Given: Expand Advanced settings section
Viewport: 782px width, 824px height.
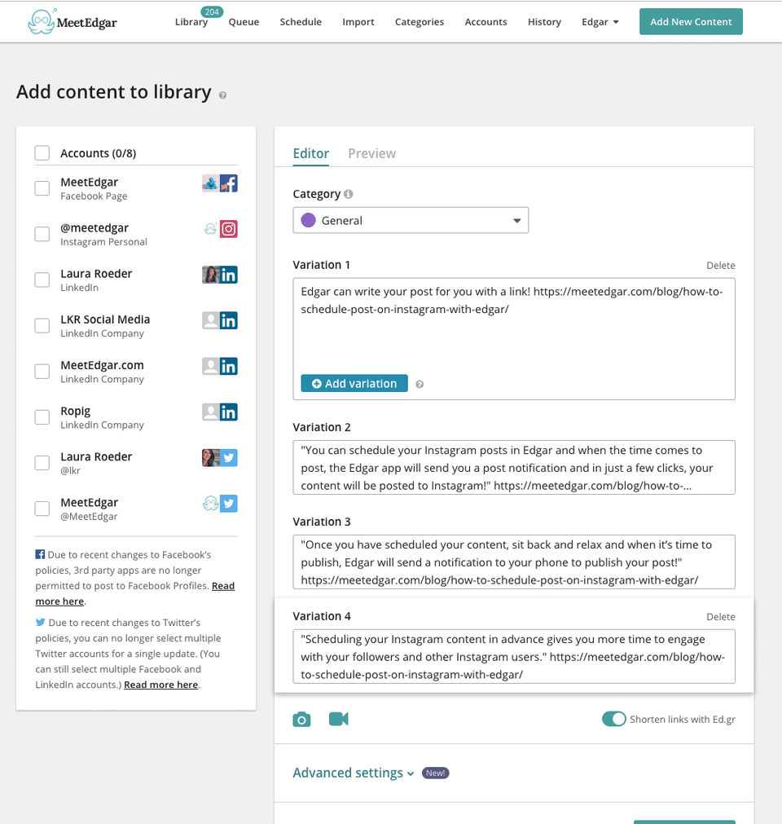Looking at the screenshot, I should pyautogui.click(x=354, y=773).
